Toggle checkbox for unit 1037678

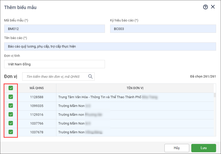(x=11, y=132)
